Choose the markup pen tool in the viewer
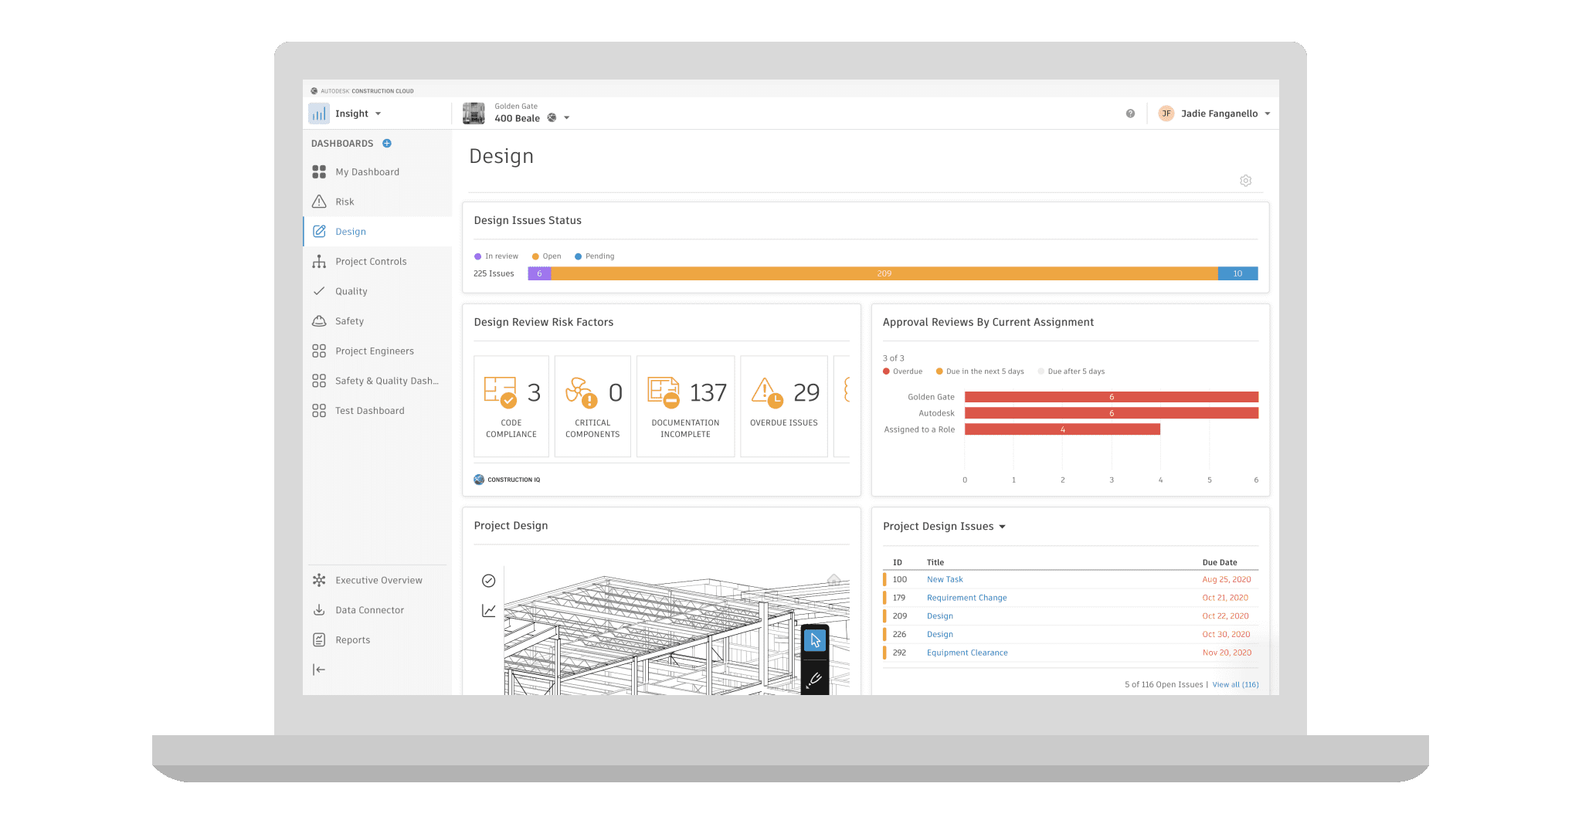 coord(815,680)
